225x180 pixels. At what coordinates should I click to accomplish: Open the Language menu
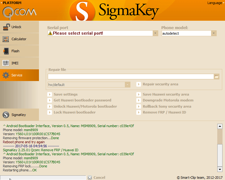pos(216,3)
